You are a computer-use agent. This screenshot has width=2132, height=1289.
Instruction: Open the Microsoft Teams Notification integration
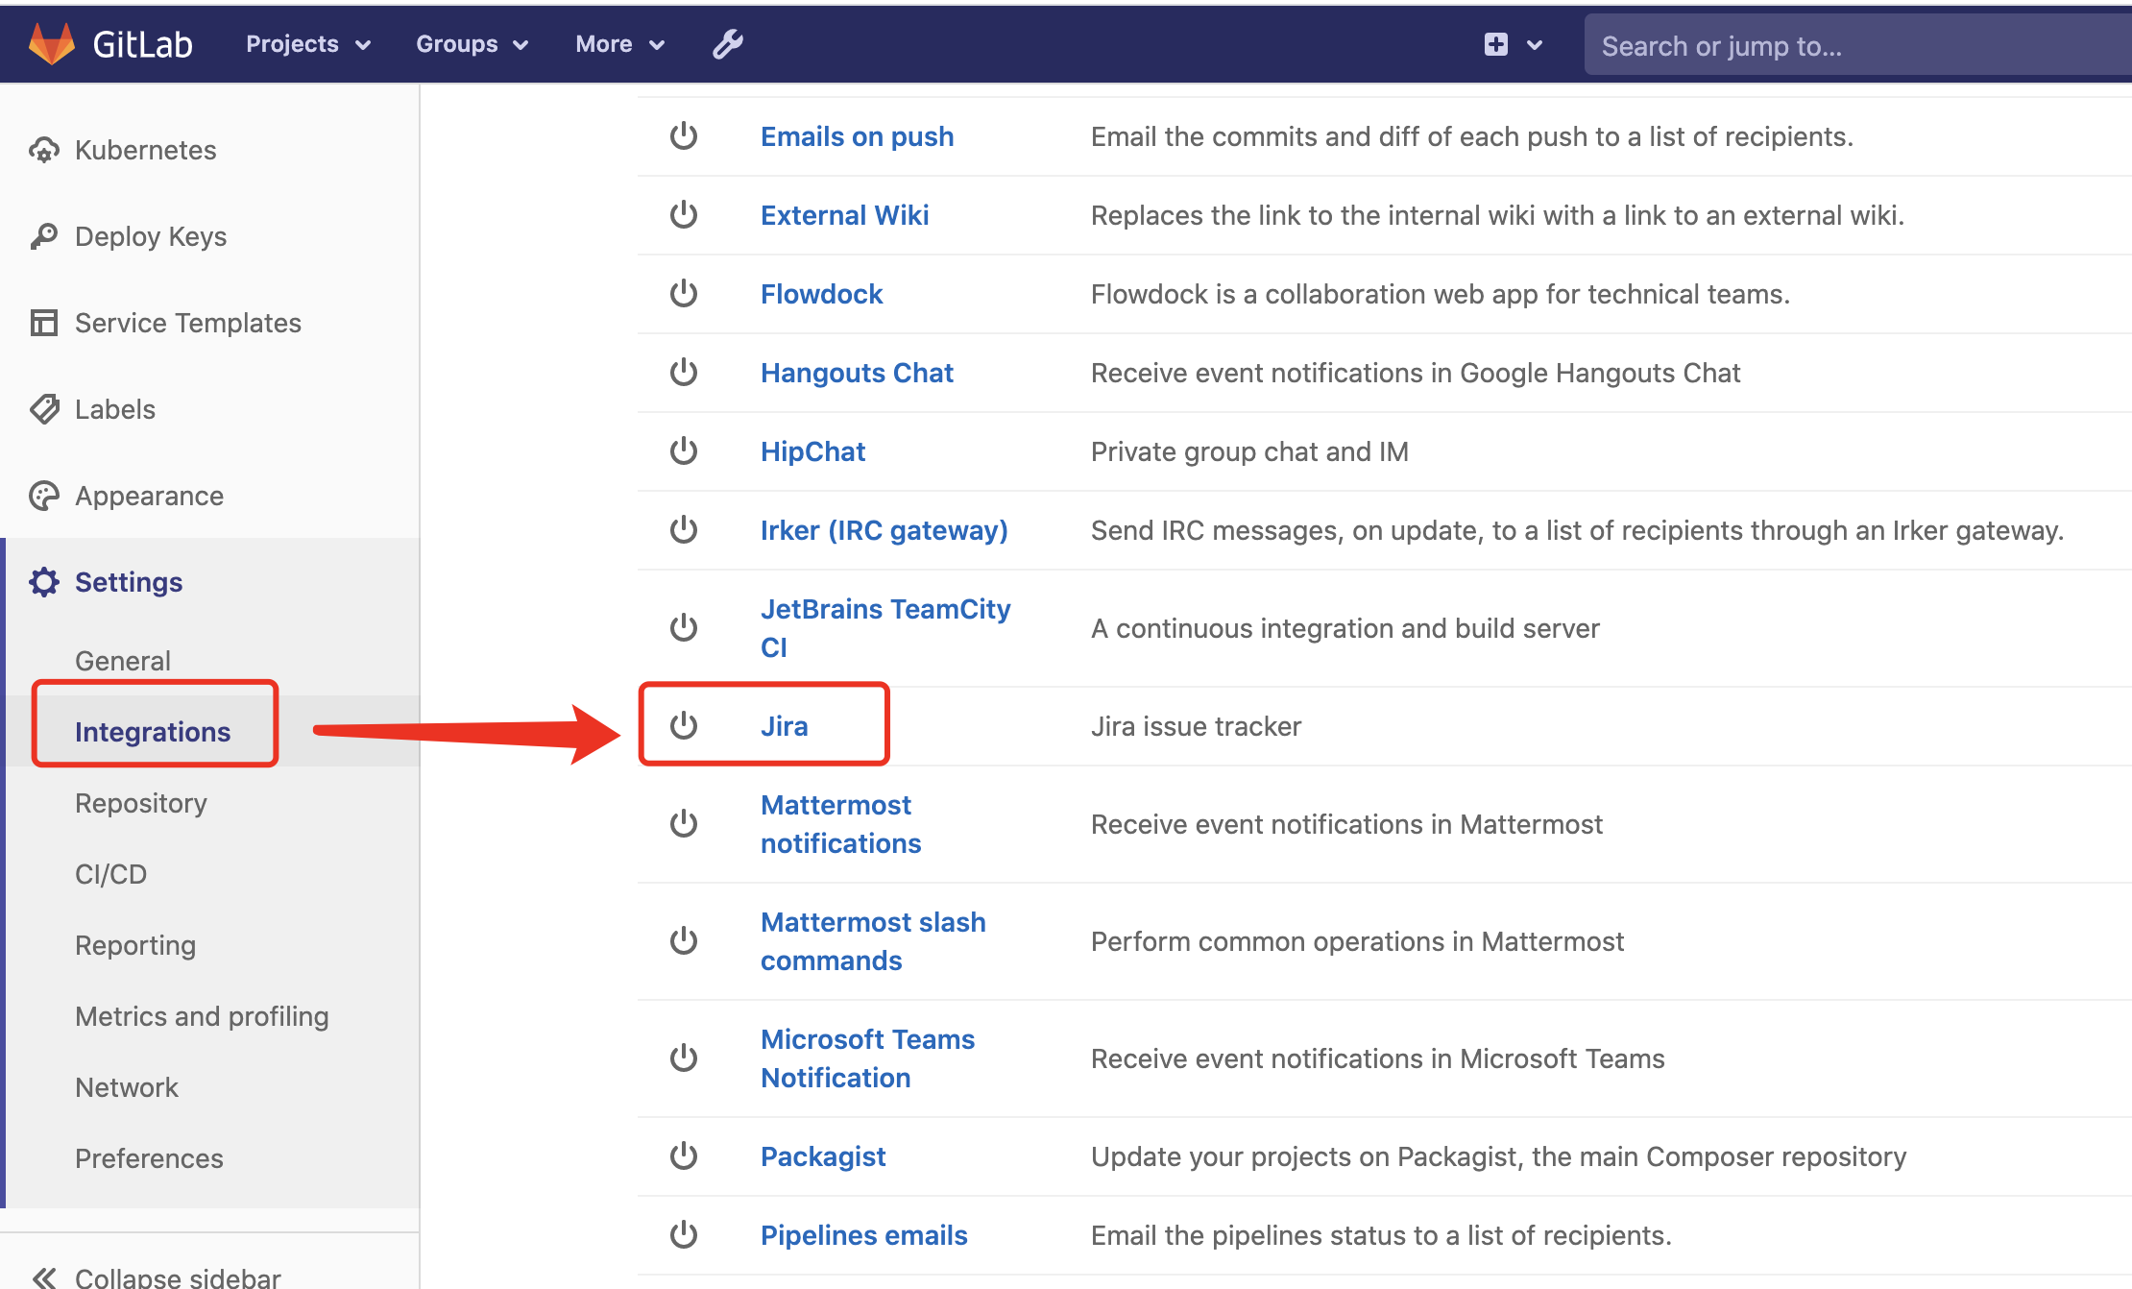(867, 1058)
